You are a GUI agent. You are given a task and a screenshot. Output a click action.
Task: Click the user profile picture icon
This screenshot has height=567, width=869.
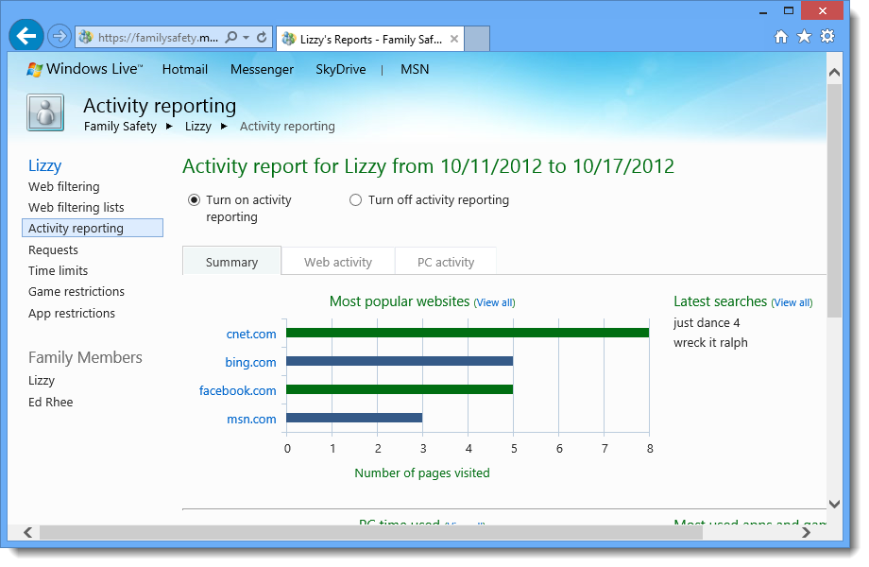(45, 112)
